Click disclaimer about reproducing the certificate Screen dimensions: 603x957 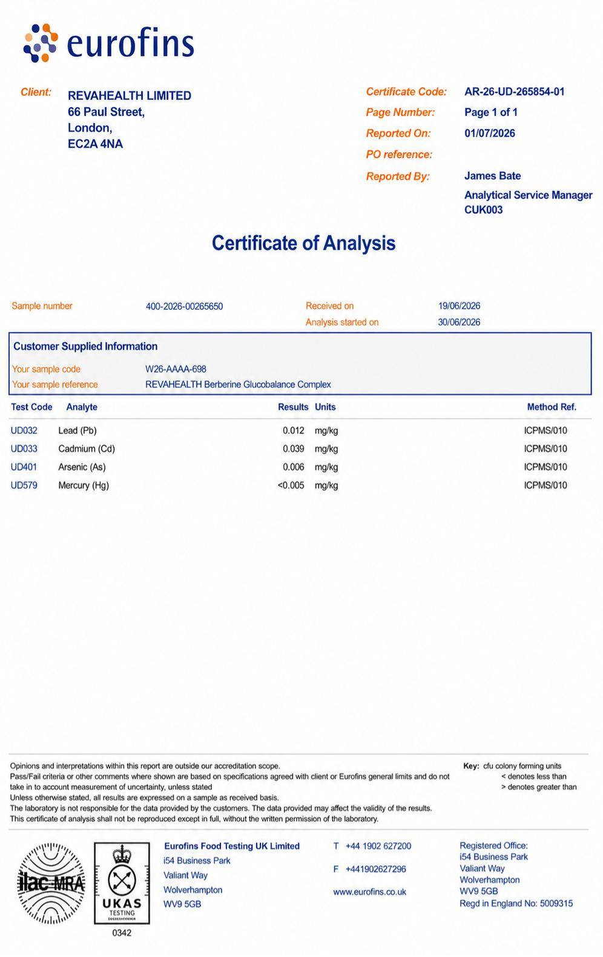click(x=194, y=819)
